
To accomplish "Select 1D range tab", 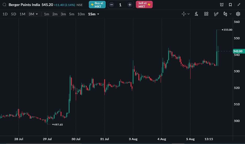I will 5,14.
